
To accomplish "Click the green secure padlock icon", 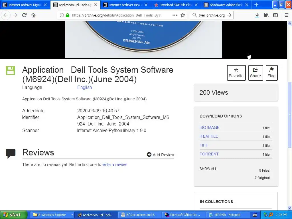I will pos(68,15).
